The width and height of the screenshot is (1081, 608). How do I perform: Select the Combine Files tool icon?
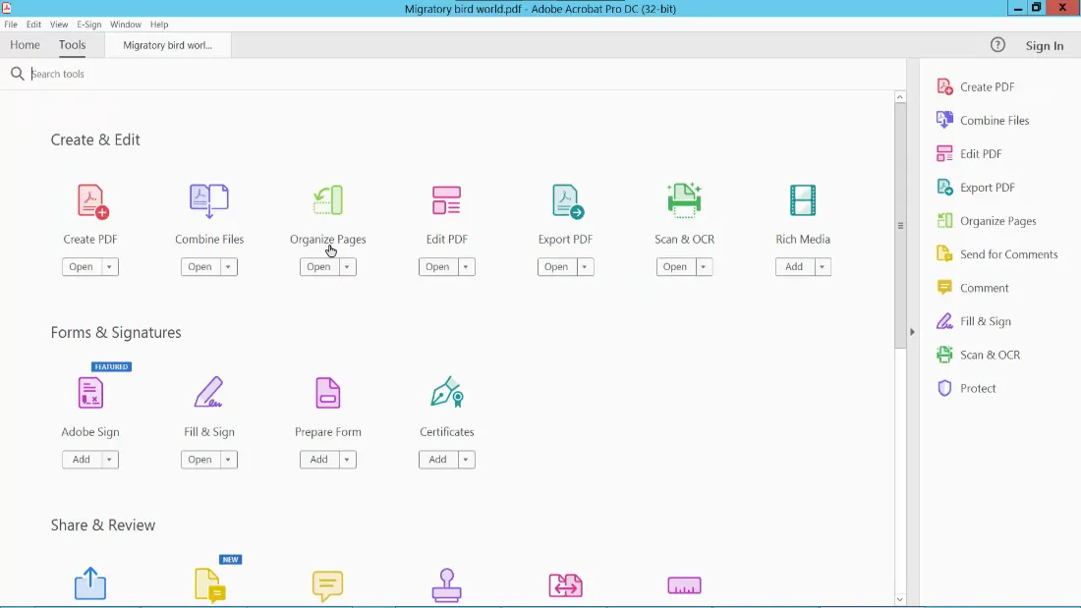208,201
